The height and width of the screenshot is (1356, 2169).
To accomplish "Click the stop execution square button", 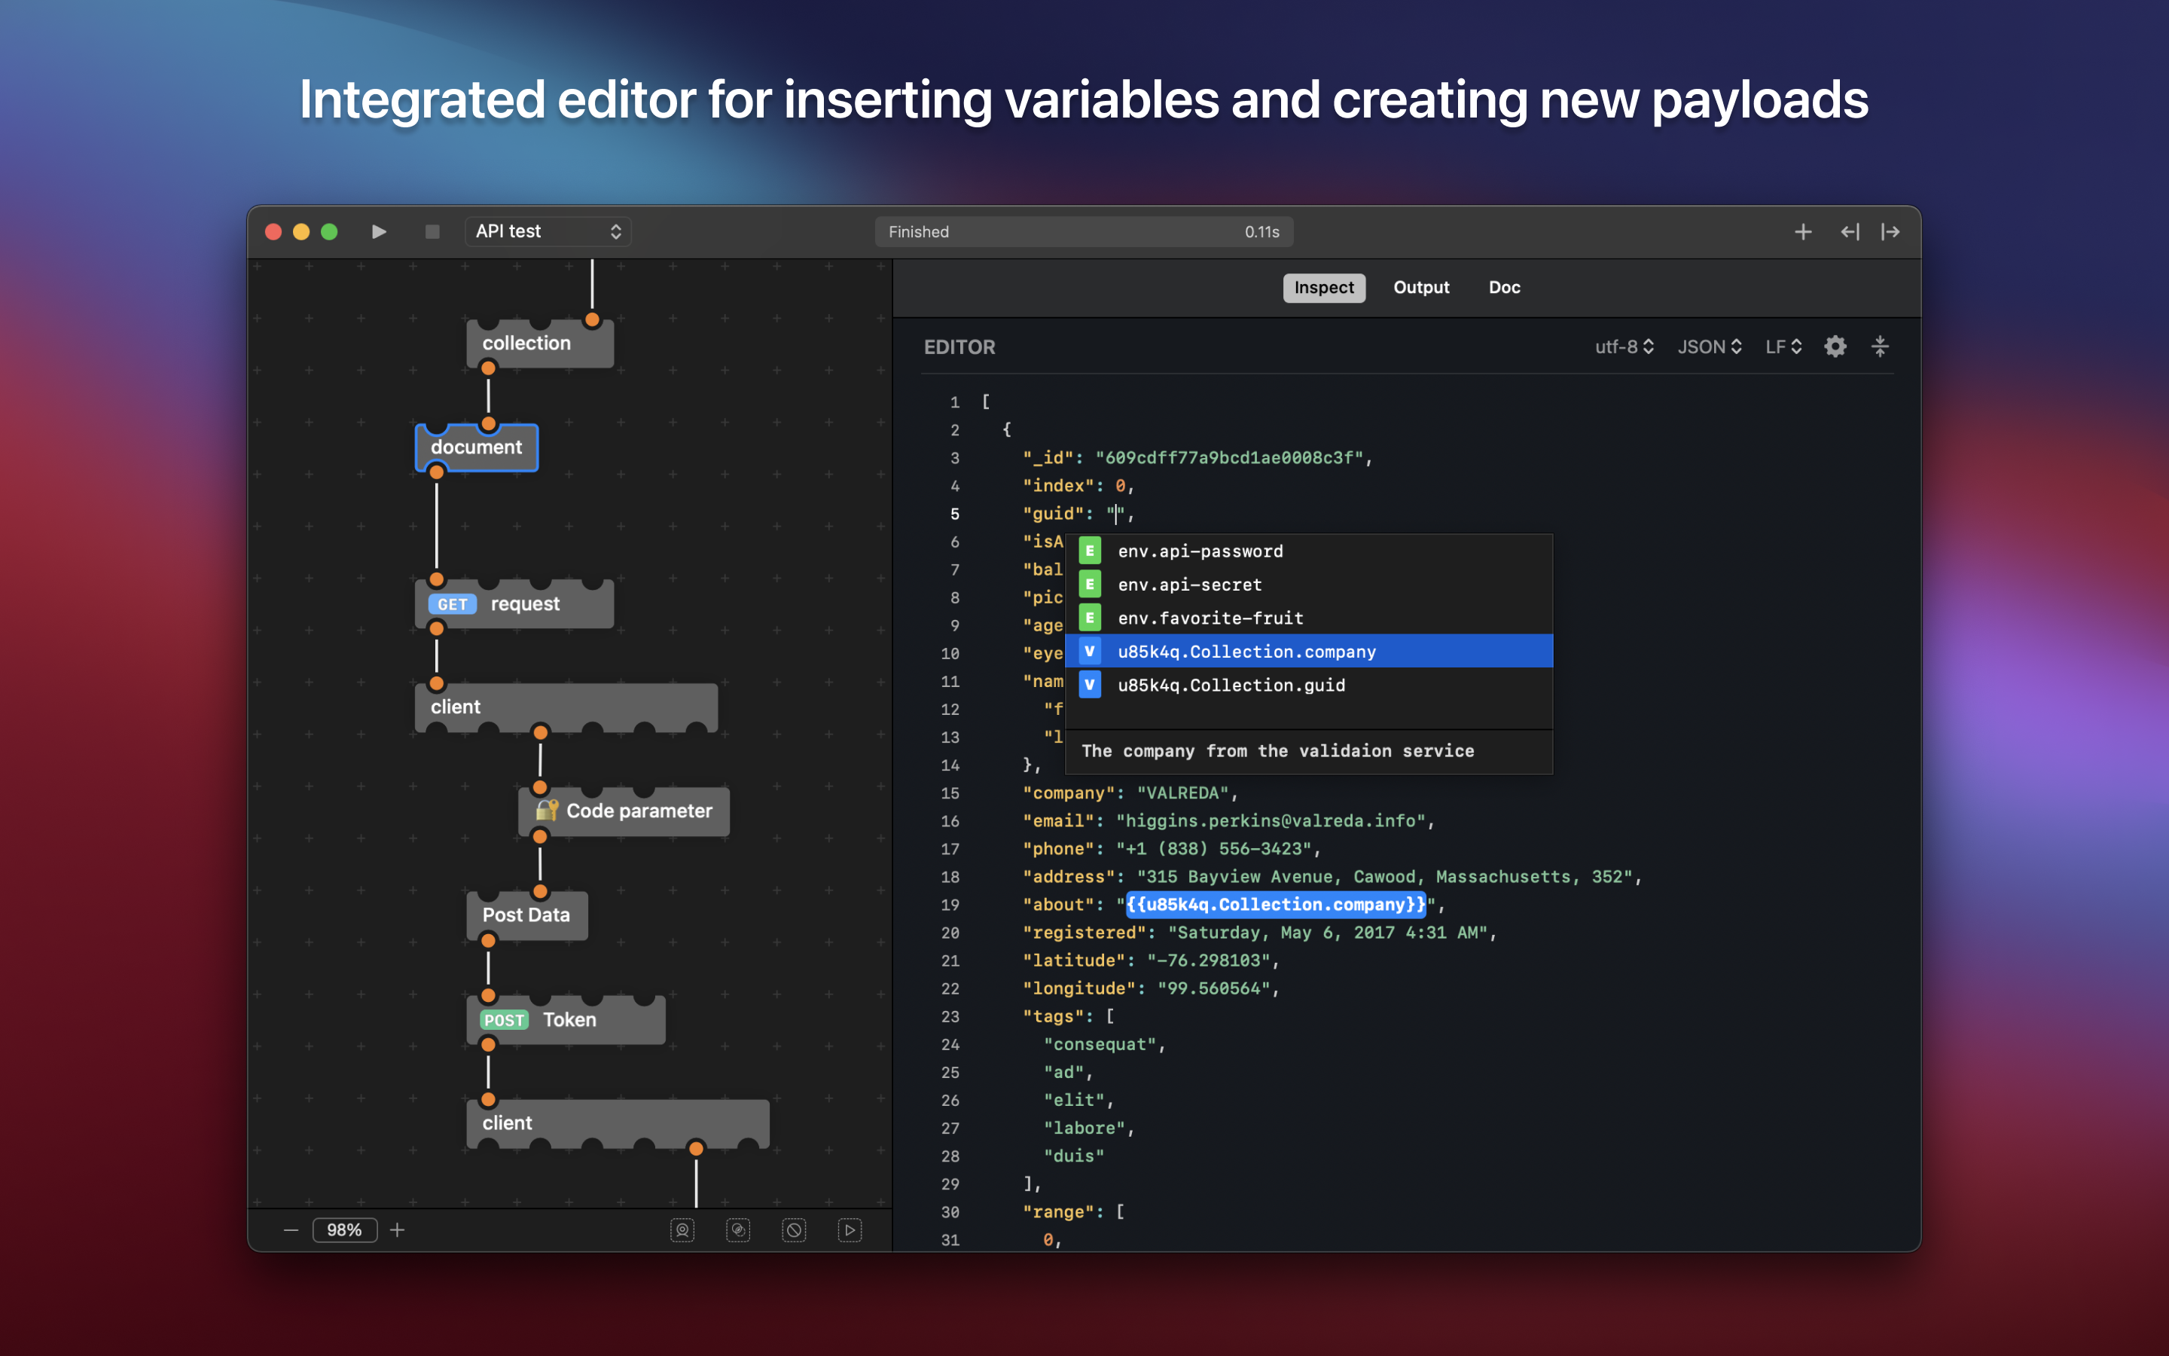I will [x=432, y=232].
